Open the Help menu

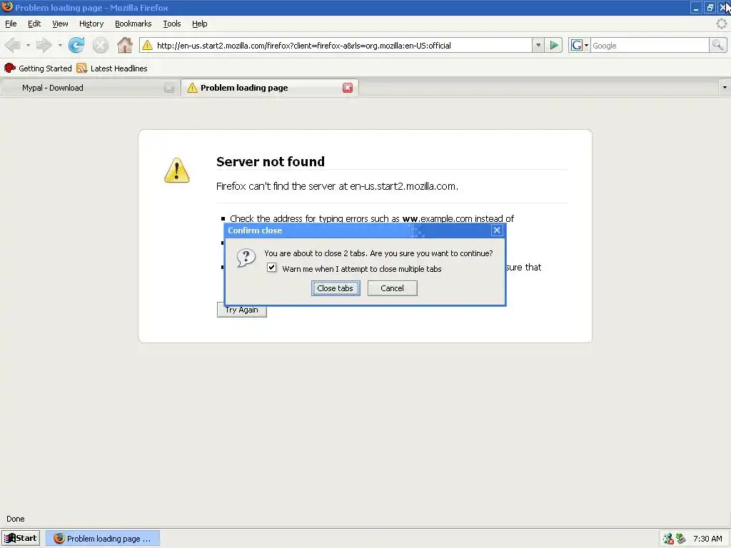coord(200,24)
